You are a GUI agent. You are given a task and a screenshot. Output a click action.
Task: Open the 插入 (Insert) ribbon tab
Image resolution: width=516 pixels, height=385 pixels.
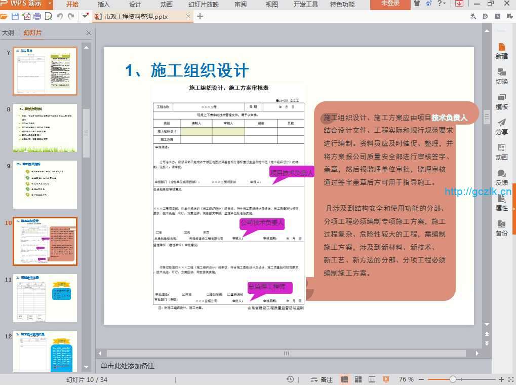click(x=103, y=5)
